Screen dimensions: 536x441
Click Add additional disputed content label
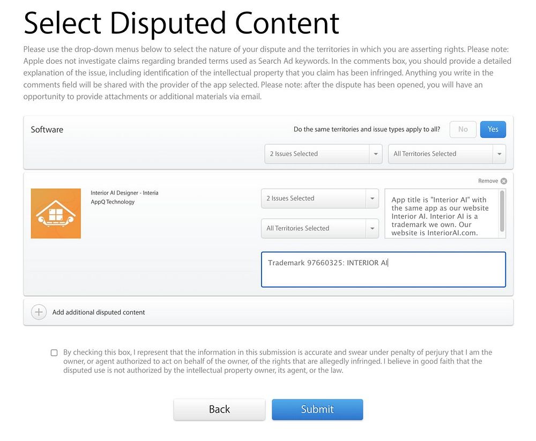[99, 312]
